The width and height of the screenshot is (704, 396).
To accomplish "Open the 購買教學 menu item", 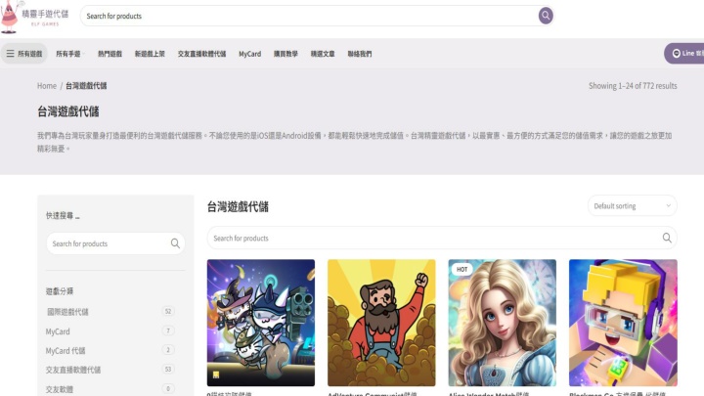I will 286,54.
